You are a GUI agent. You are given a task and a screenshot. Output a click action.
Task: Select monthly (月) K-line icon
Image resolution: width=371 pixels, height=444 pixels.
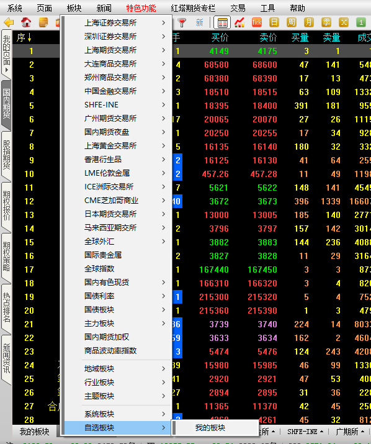pyautogui.click(x=309, y=22)
